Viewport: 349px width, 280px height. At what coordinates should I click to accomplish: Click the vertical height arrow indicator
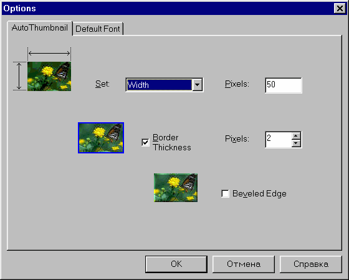tap(19, 76)
